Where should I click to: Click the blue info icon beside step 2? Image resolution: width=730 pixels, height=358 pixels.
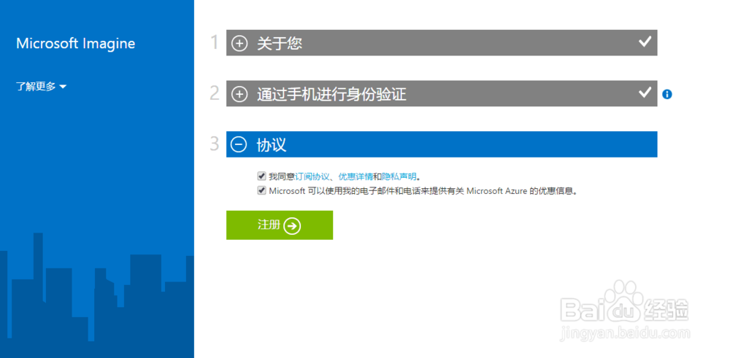coord(666,94)
